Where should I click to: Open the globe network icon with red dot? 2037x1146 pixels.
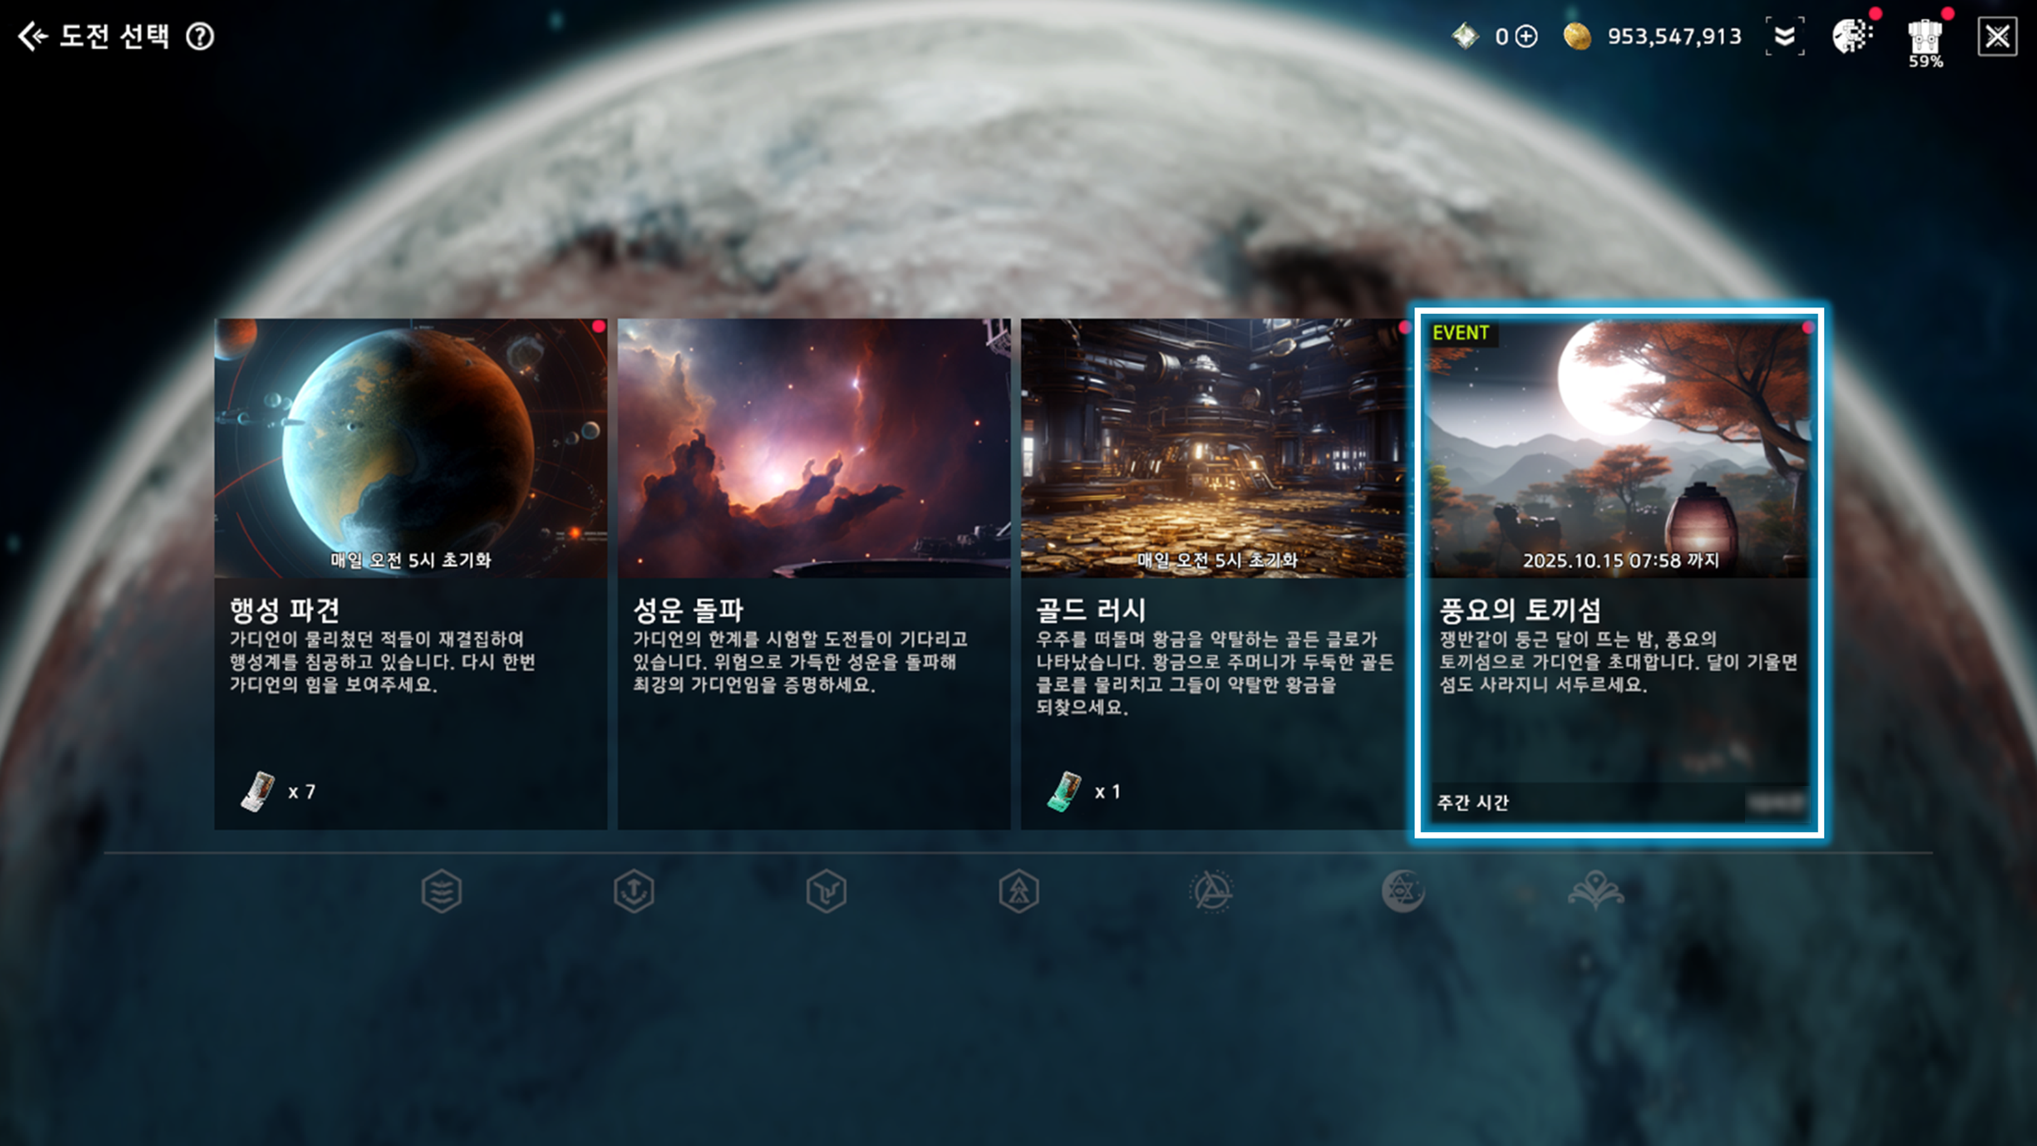tap(1853, 37)
